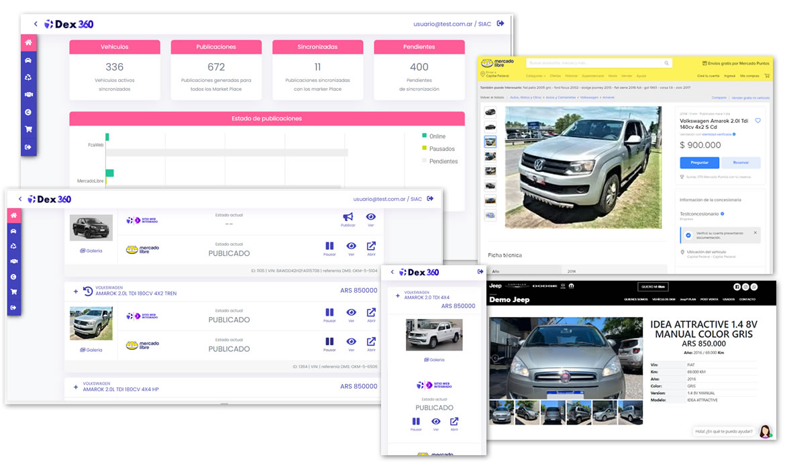The image size is (785, 470).
Task: Expand the AMAROK 2.0L TDI 180CV 4X2 TREN row
Action: [x=76, y=291]
